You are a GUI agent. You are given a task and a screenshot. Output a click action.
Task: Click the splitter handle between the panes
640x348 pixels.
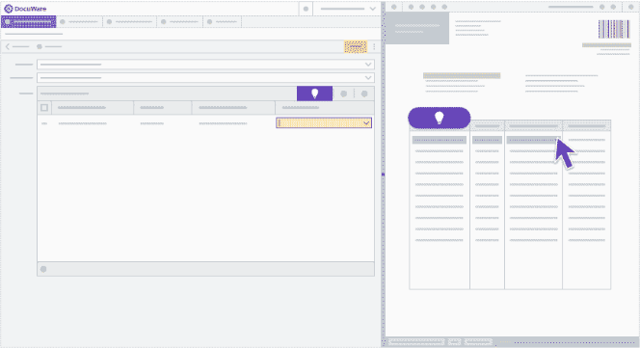pos(383,174)
